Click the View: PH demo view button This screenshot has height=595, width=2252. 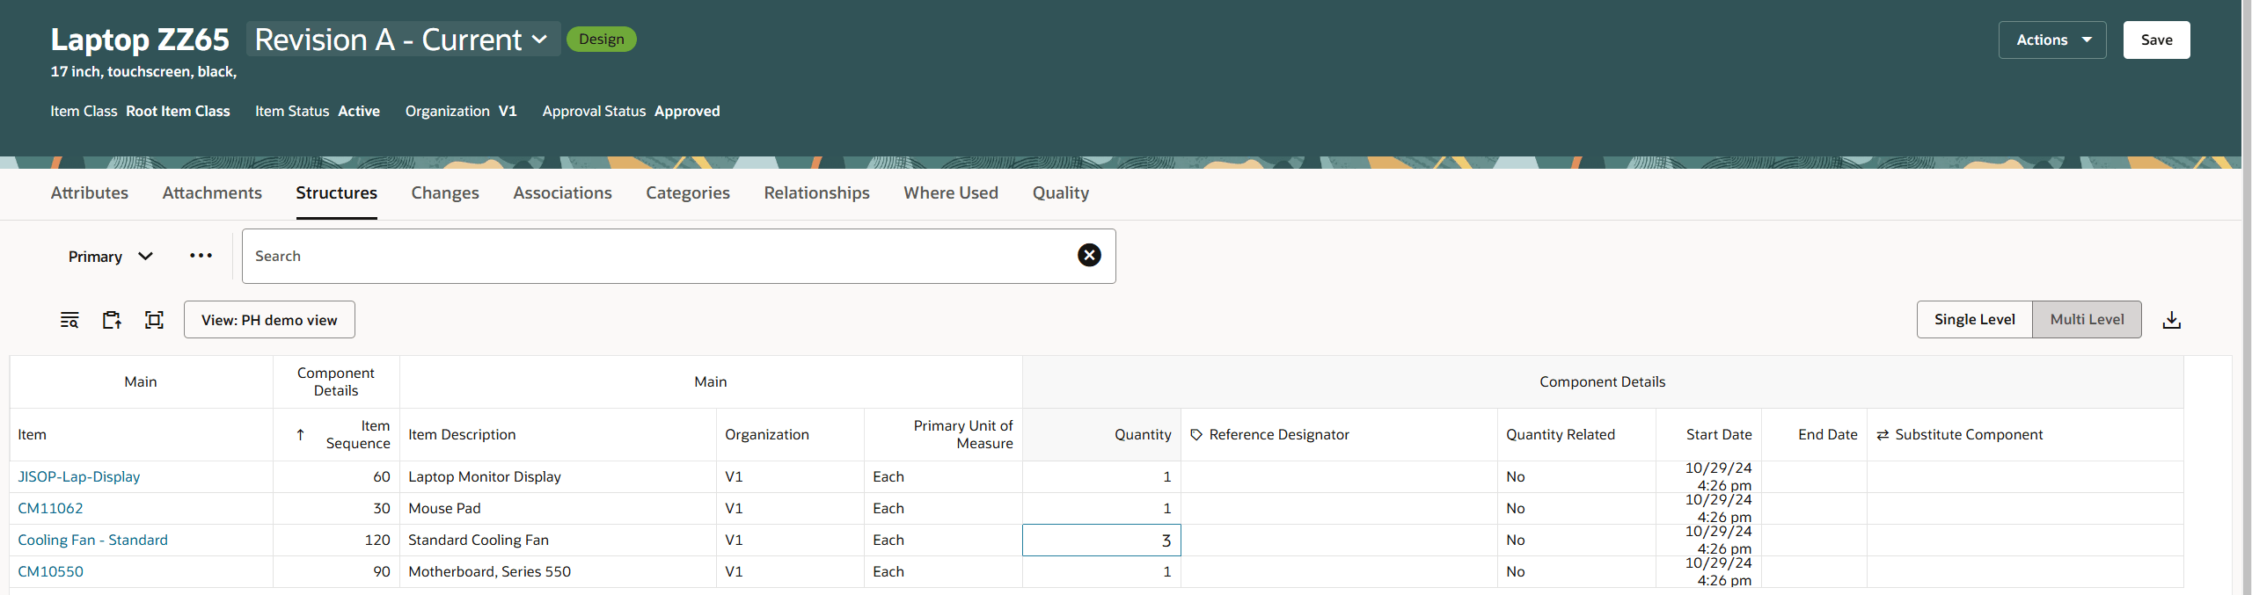pyautogui.click(x=269, y=320)
